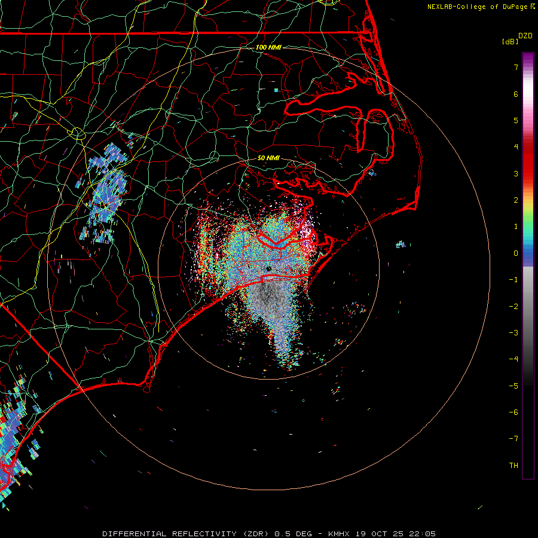This screenshot has height=538, width=538.
Task: Click the '0' value on the colorbar
Action: click(x=516, y=253)
